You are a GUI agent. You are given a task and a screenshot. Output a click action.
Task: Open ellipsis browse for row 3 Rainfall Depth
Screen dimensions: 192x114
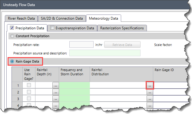(56, 99)
